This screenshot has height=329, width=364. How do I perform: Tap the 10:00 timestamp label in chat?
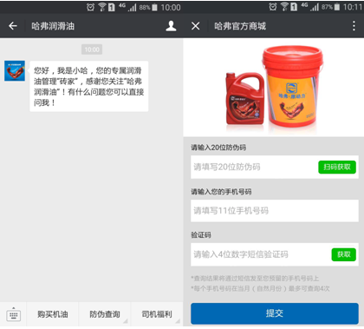click(x=92, y=49)
